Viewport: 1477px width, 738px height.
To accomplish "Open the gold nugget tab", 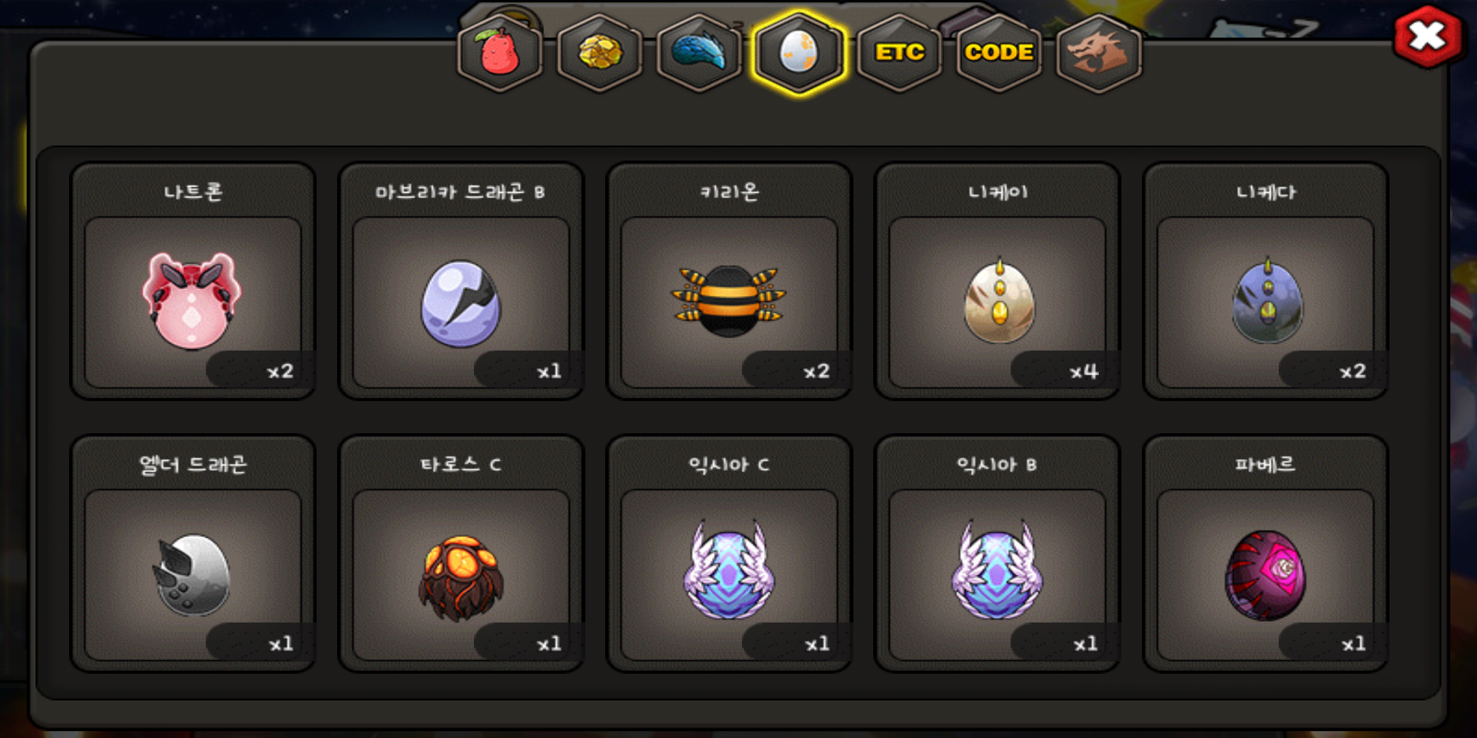I will 600,53.
